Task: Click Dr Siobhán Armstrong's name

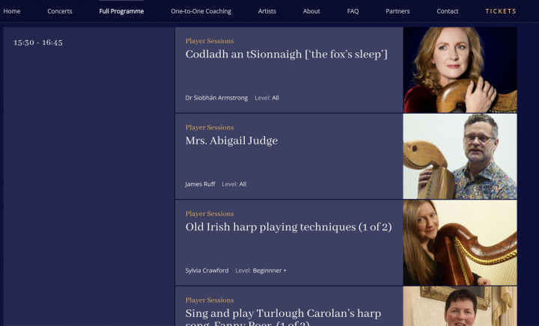Action: [216, 98]
